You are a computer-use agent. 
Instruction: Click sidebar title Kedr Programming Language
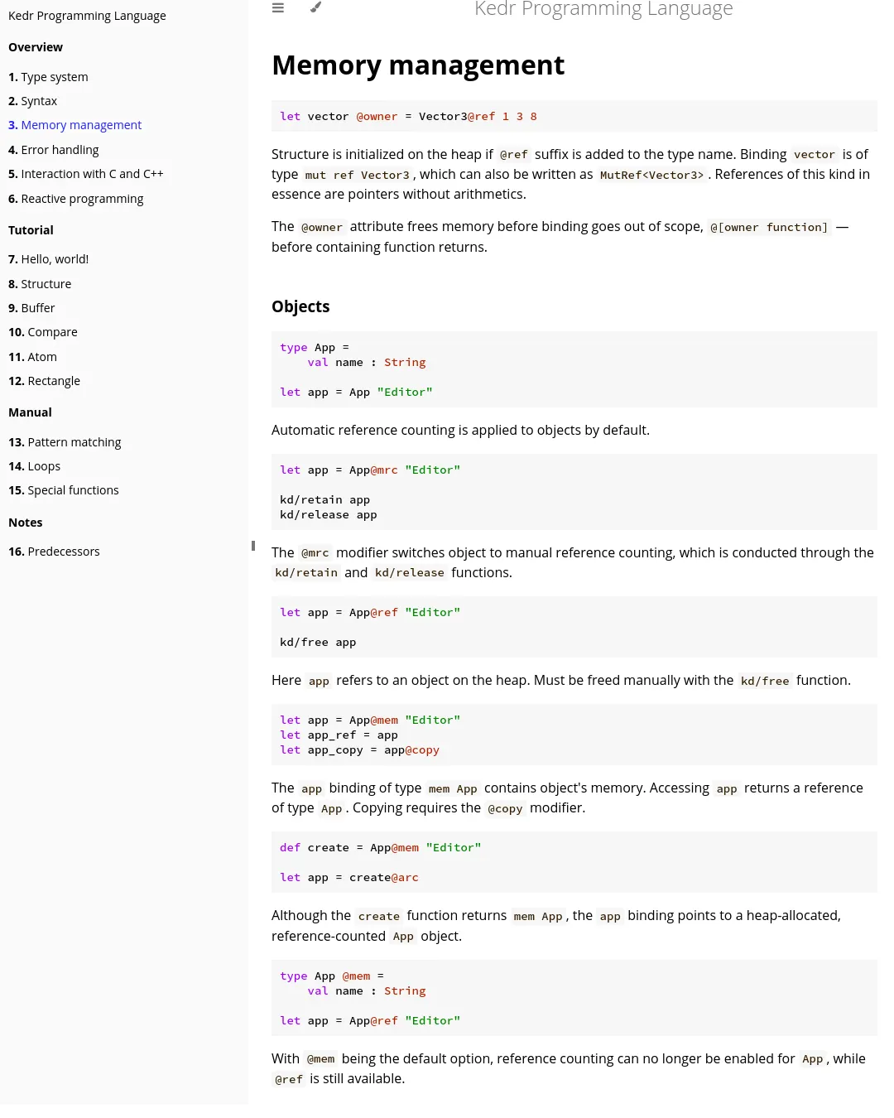(87, 16)
